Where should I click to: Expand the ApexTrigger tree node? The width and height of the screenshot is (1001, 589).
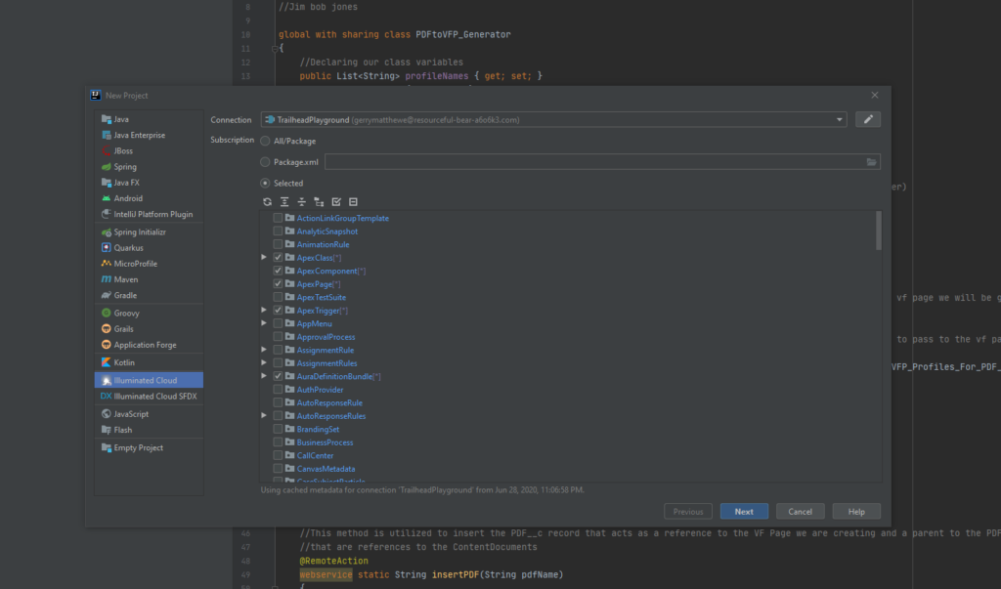(x=262, y=310)
